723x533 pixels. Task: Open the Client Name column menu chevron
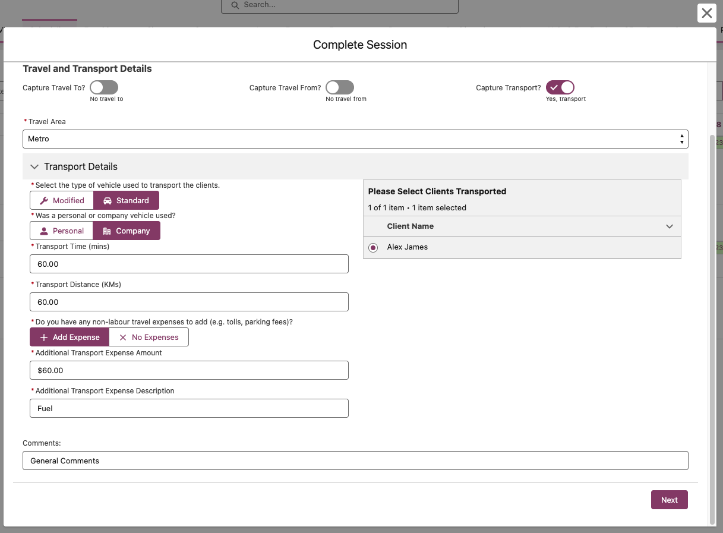pos(670,226)
